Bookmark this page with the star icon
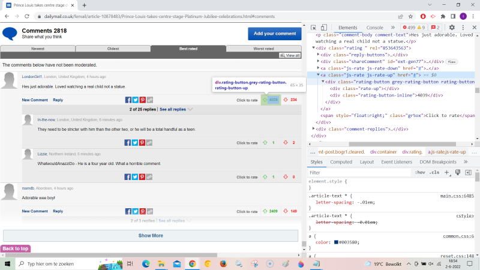The width and height of the screenshot is (480, 270). click(409, 16)
